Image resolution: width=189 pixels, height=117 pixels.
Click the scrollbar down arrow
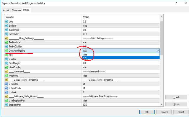click(162, 105)
